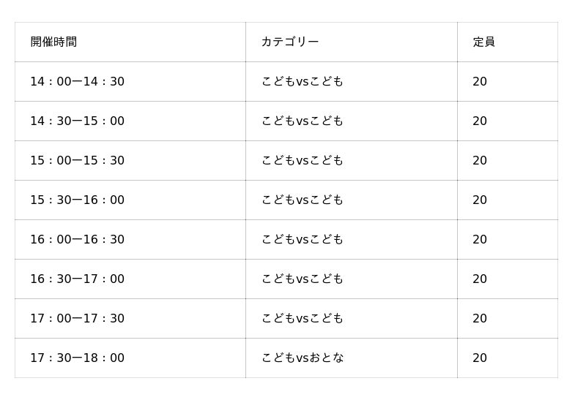Viewport: 586px width, 400px height.
Task: Click こどもvsこども in the 14：00 row
Action: tap(302, 82)
